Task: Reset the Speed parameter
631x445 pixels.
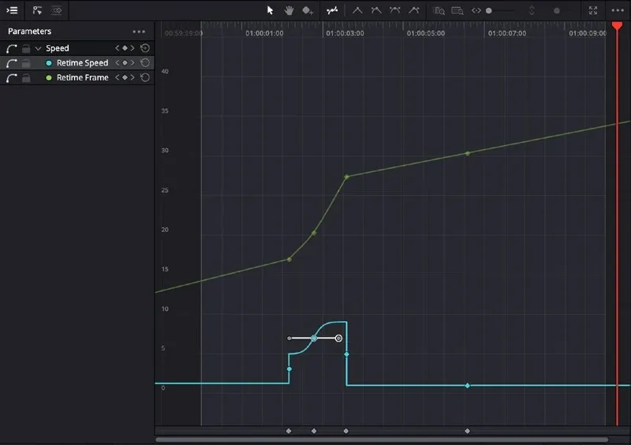Action: (145, 48)
